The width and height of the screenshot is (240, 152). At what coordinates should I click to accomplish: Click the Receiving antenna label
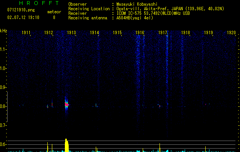[x=88, y=18]
